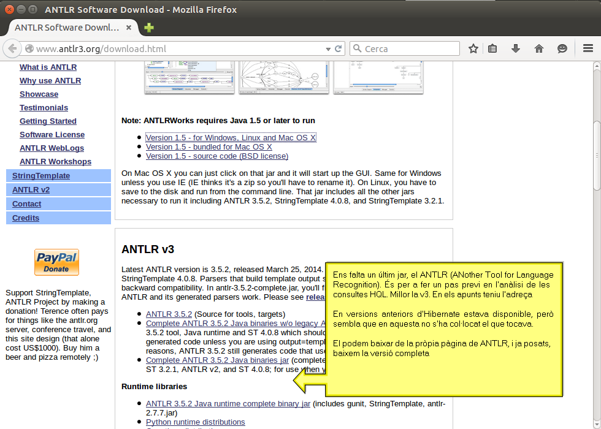Open the Testimonials sidebar link
The width and height of the screenshot is (601, 429).
44,108
